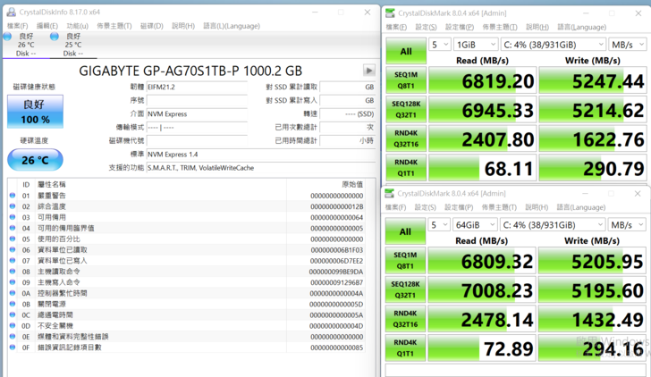
Task: Open drive dropdown in the 64GiB window
Action: coord(552,224)
